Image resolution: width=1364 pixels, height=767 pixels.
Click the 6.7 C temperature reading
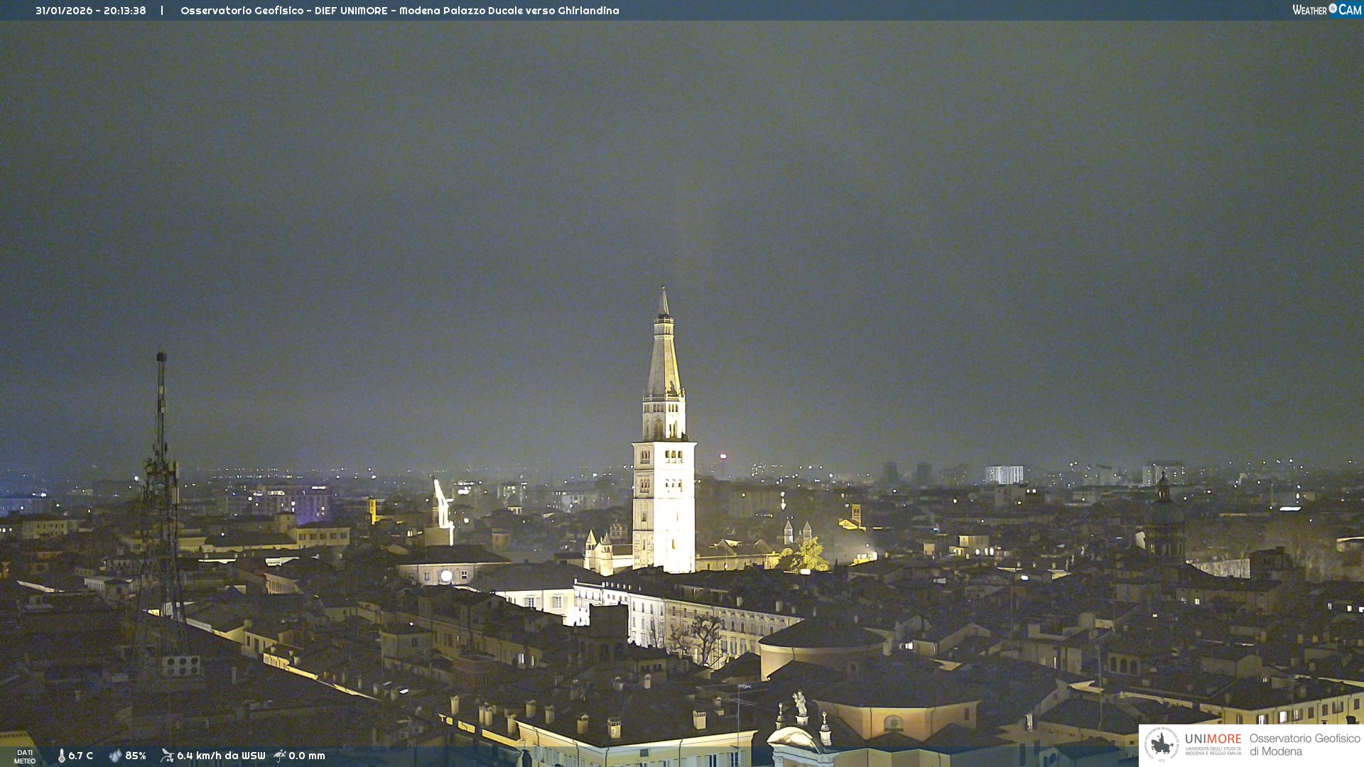tap(81, 756)
